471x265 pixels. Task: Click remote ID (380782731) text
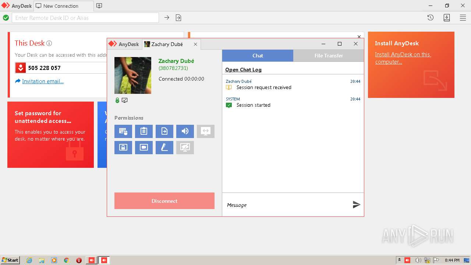173,68
